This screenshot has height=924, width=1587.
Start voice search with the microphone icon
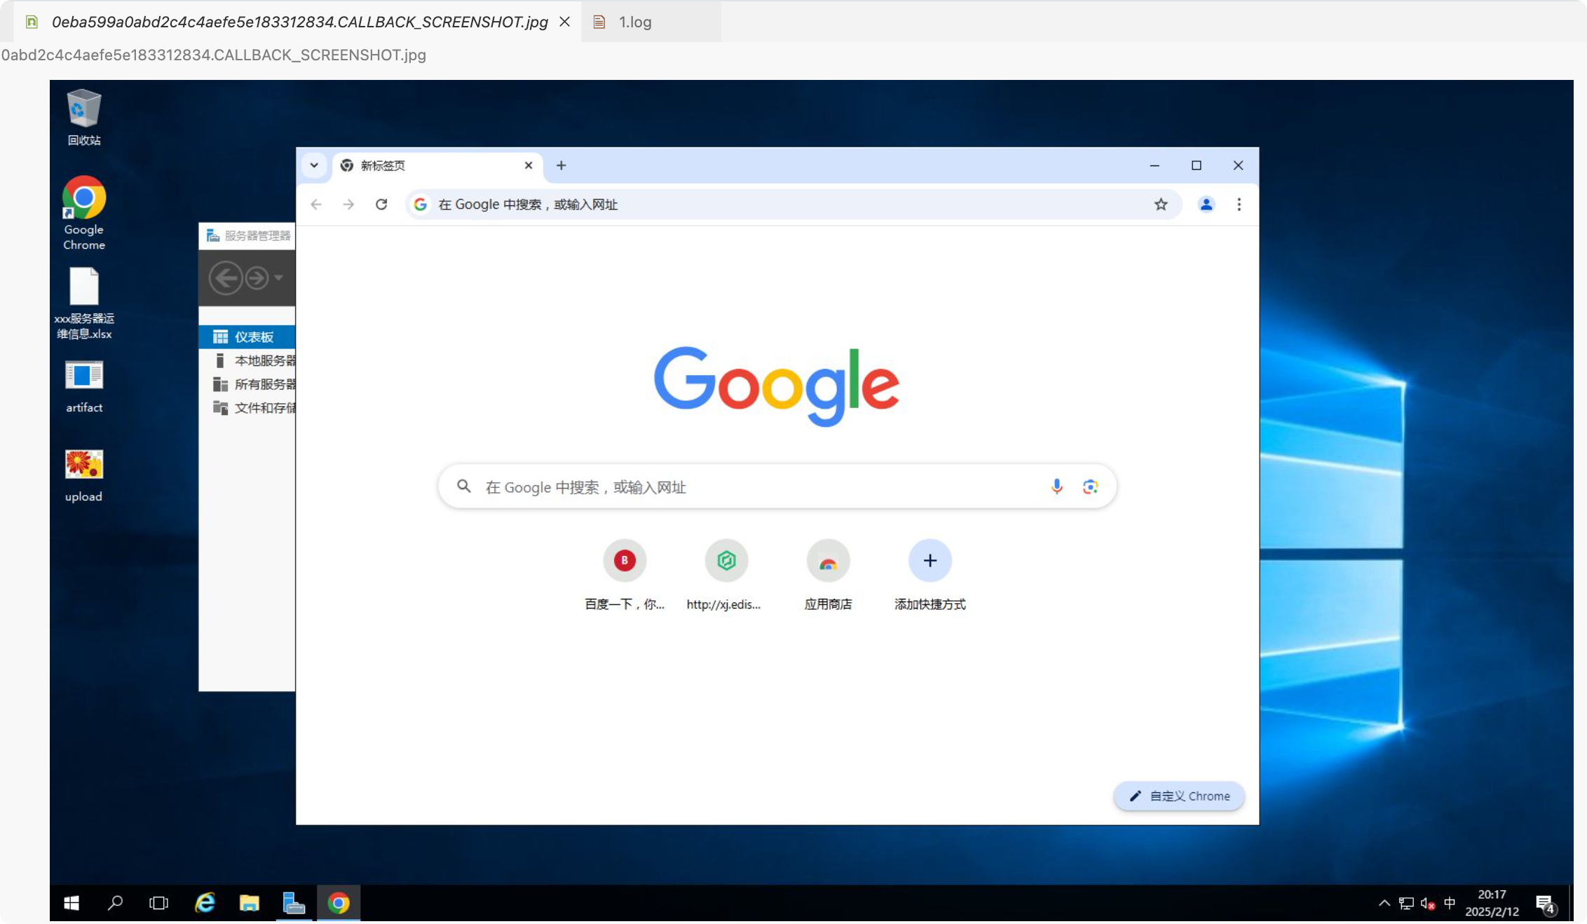click(1056, 487)
